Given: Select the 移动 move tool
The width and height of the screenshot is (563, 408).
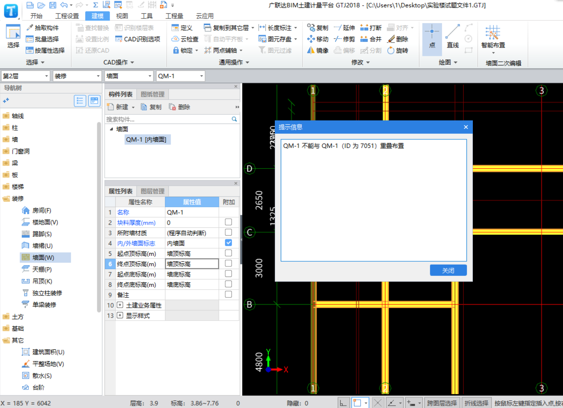Looking at the screenshot, I should (x=318, y=39).
